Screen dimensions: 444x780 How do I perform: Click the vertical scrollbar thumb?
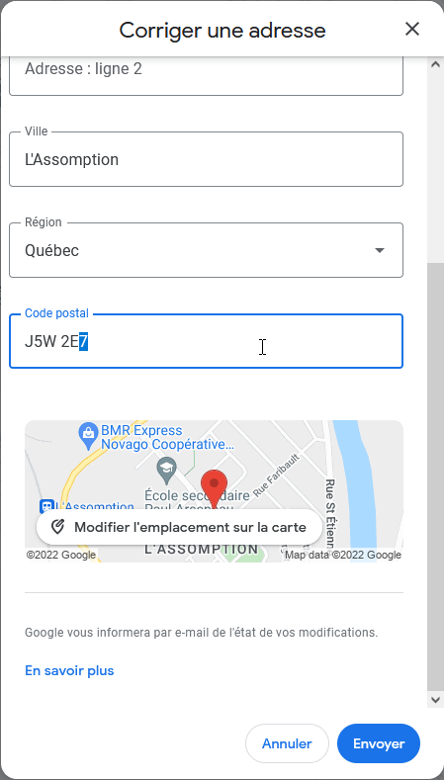pyautogui.click(x=434, y=477)
